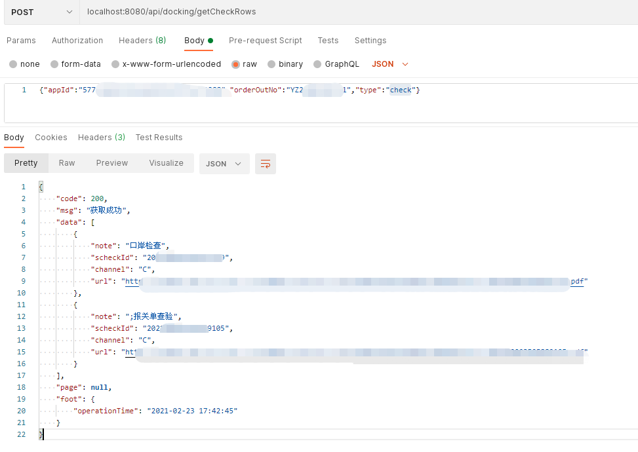Show the response Preview view
The image size is (638, 452).
(x=112, y=163)
